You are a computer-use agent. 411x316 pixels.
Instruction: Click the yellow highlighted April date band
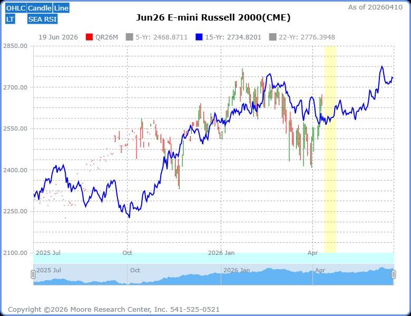point(330,150)
